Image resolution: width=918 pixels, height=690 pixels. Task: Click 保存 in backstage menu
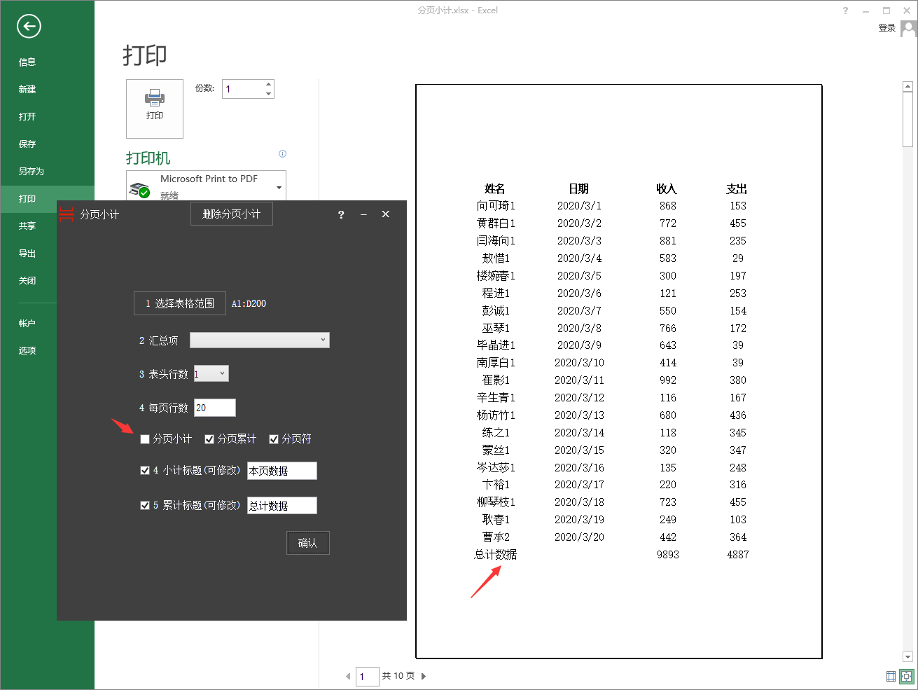point(27,144)
